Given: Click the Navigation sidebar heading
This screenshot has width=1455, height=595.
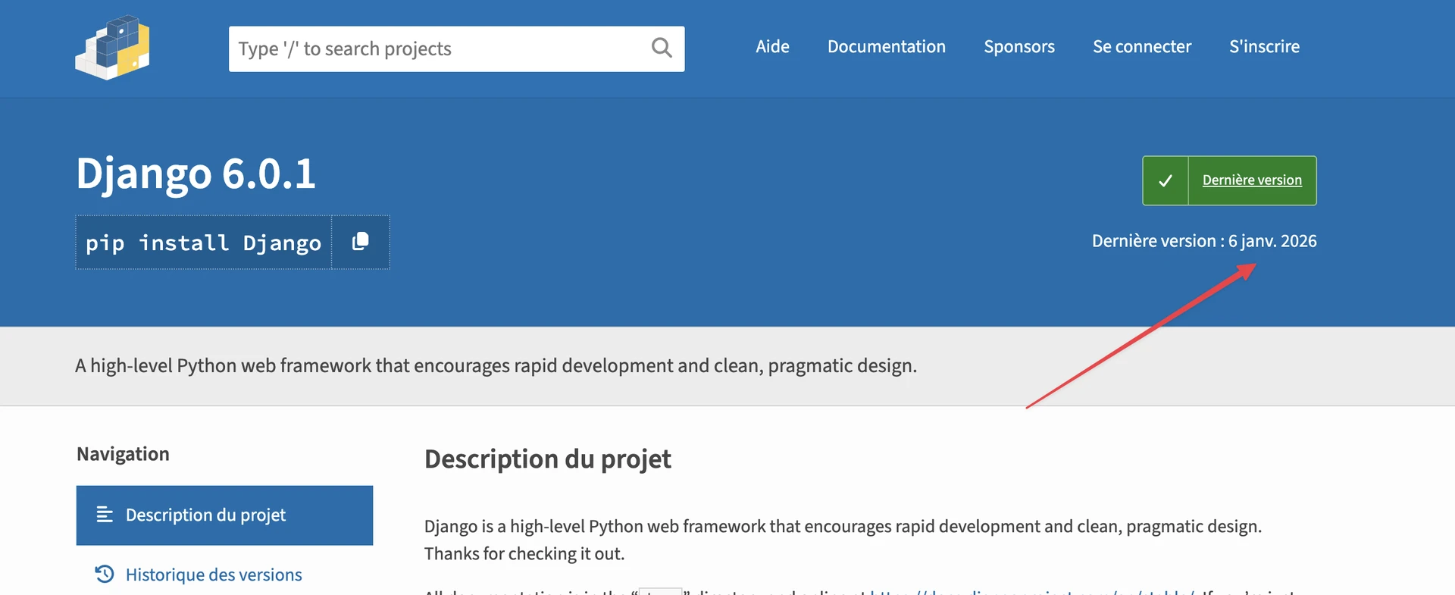Looking at the screenshot, I should (123, 454).
